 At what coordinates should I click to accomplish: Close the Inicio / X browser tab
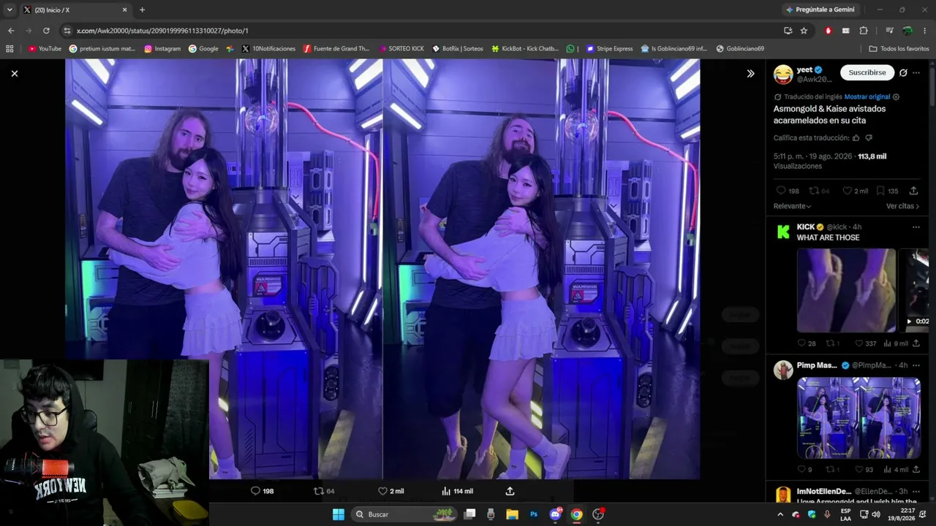click(x=124, y=9)
